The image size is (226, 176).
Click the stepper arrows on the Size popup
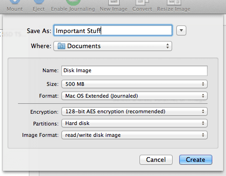click(x=203, y=84)
